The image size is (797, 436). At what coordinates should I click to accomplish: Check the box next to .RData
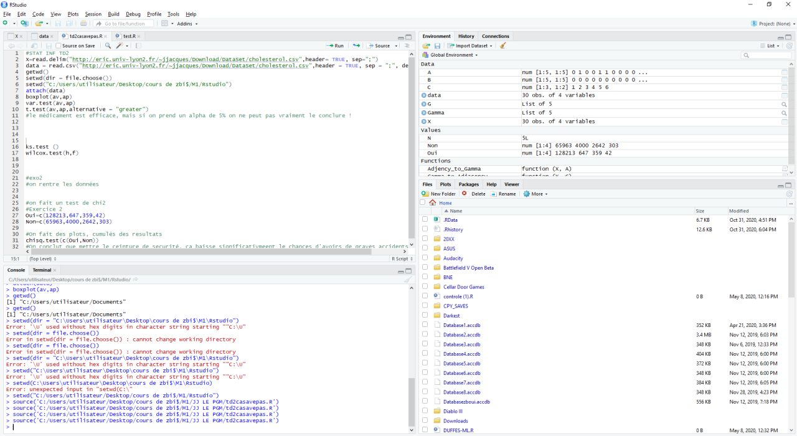[x=425, y=220]
